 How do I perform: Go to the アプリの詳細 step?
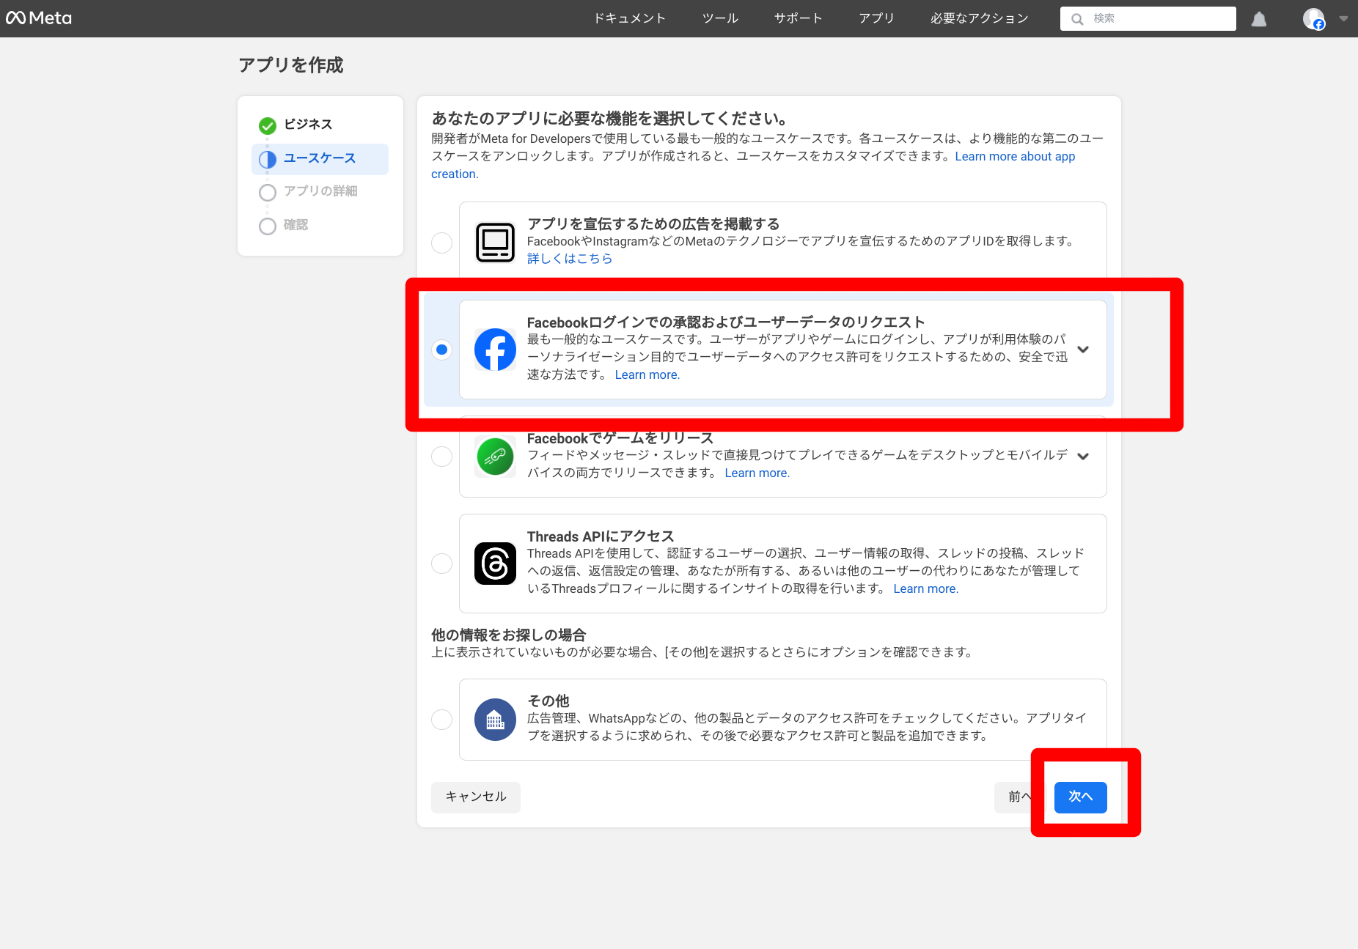[x=320, y=191]
